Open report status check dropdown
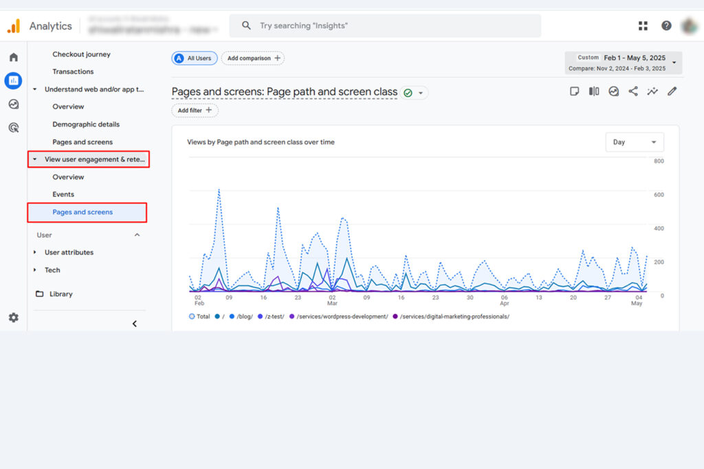Viewport: 704px width, 469px height. (x=414, y=93)
